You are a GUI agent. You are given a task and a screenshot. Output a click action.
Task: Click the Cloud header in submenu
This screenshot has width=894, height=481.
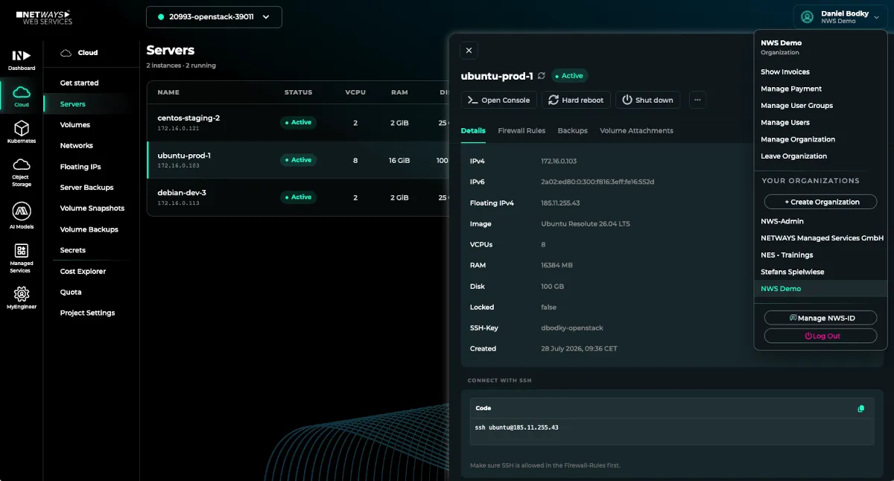click(79, 53)
